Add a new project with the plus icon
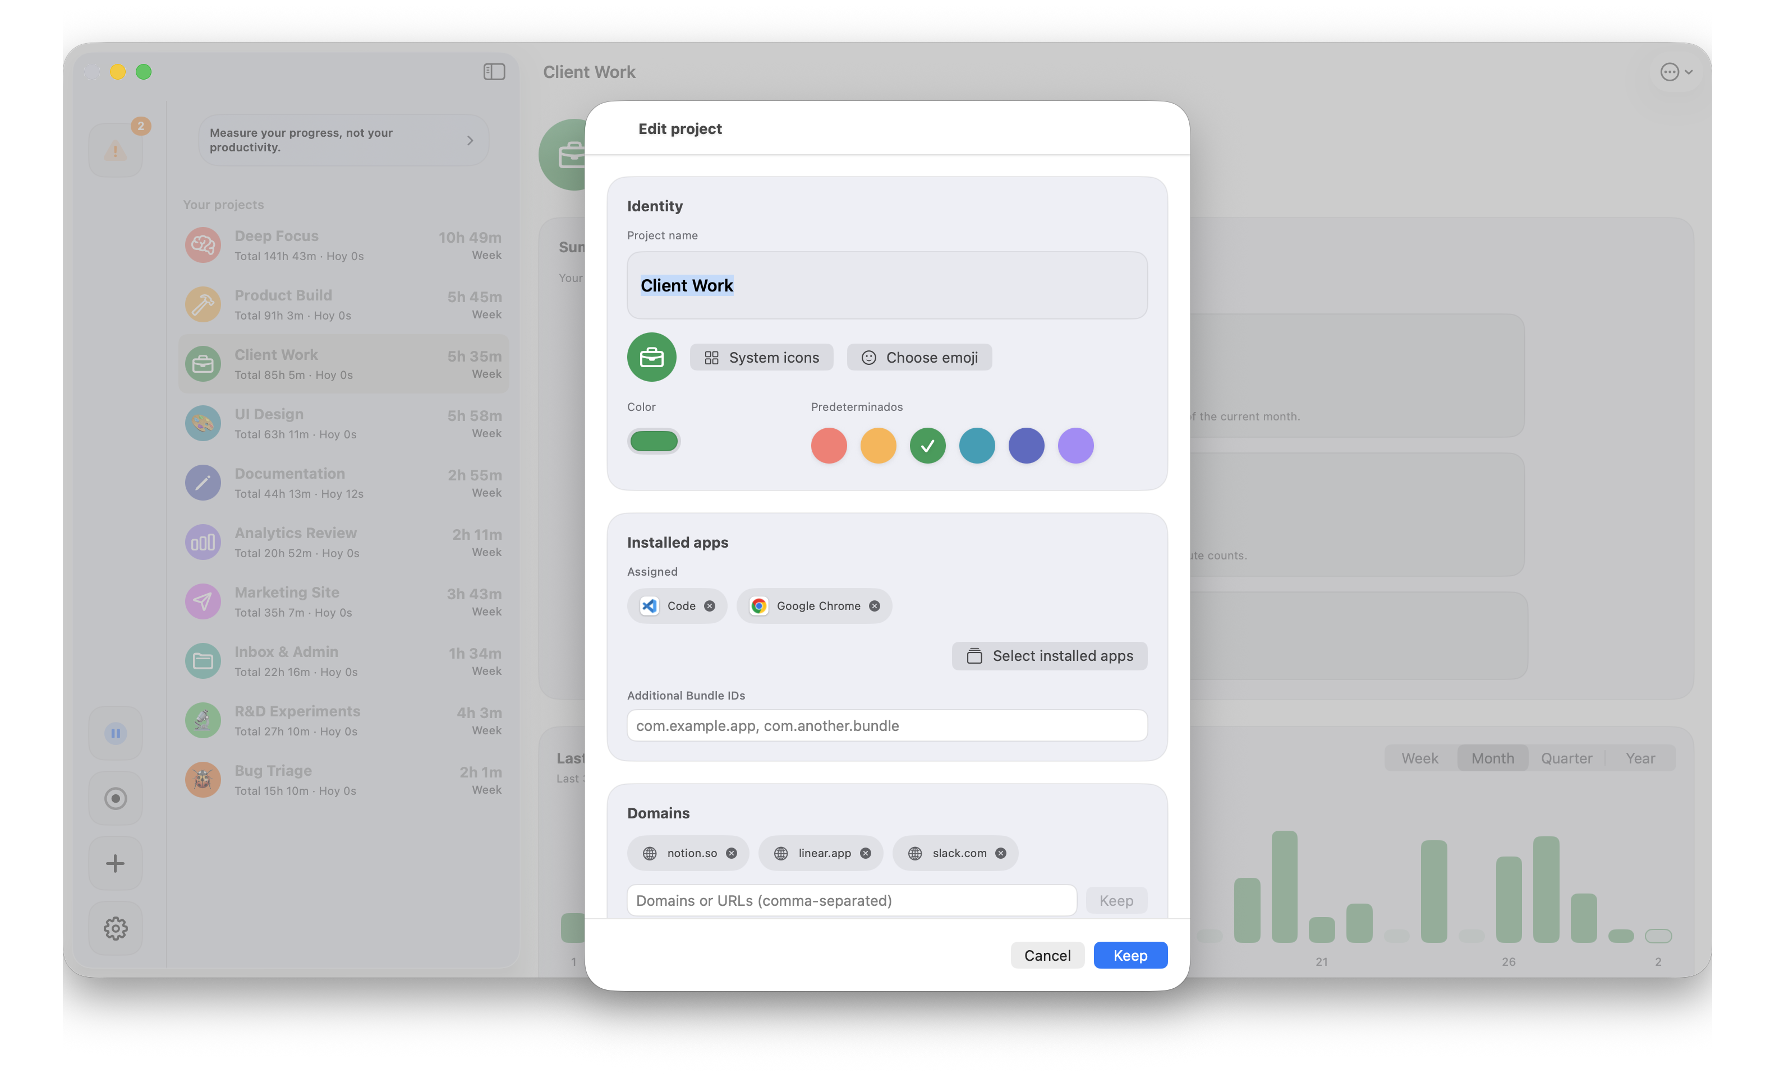This screenshot has height=1074, width=1775. [115, 863]
